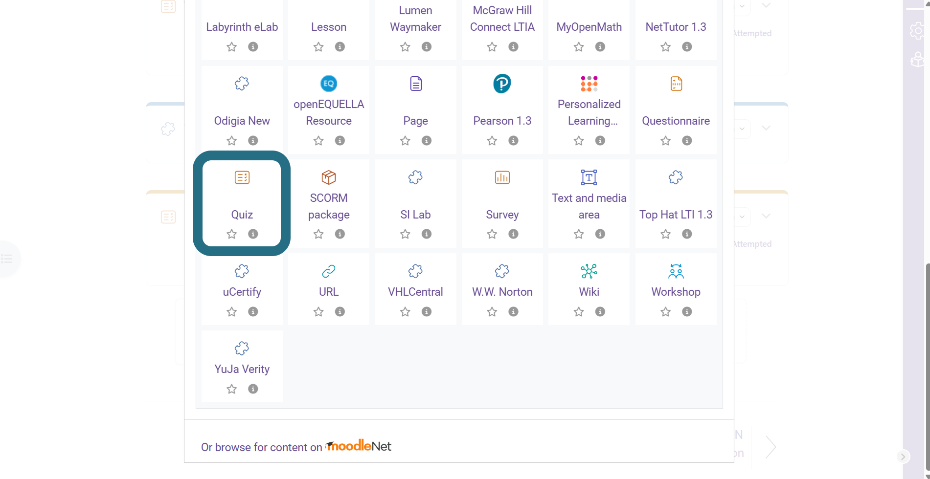View information for Questionnaire
The image size is (930, 479).
coord(687,141)
